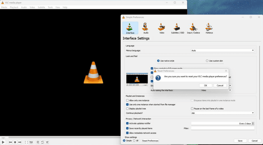Open the Help menu
The image size is (263, 145).
pyautogui.click(x=65, y=7)
